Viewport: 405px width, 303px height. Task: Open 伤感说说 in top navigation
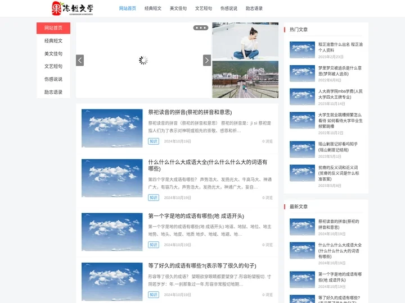coord(229,8)
